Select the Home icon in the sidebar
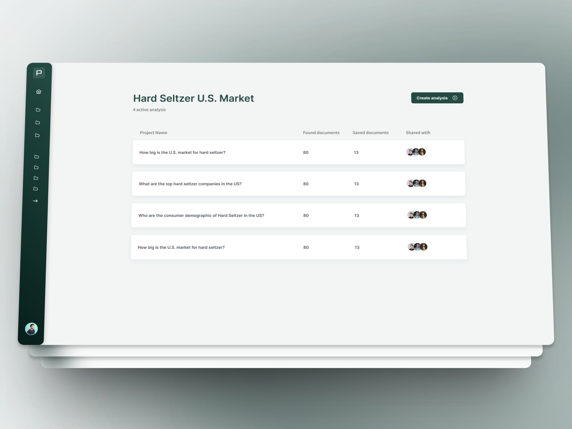 click(x=38, y=91)
